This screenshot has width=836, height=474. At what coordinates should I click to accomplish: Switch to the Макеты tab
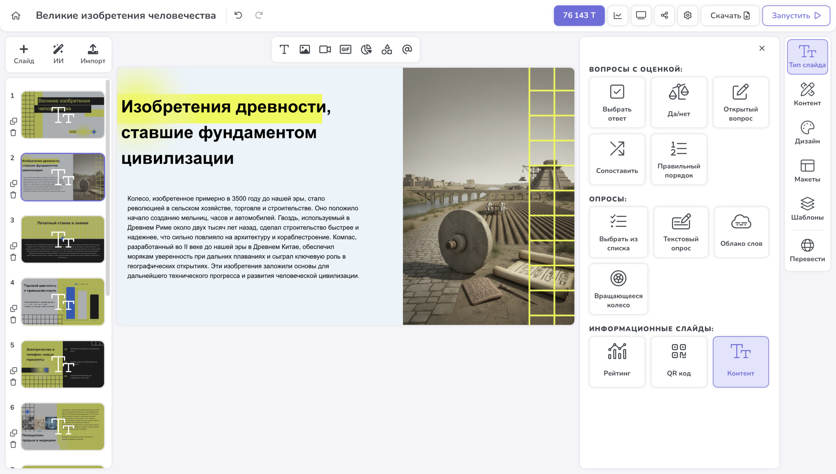(x=807, y=171)
